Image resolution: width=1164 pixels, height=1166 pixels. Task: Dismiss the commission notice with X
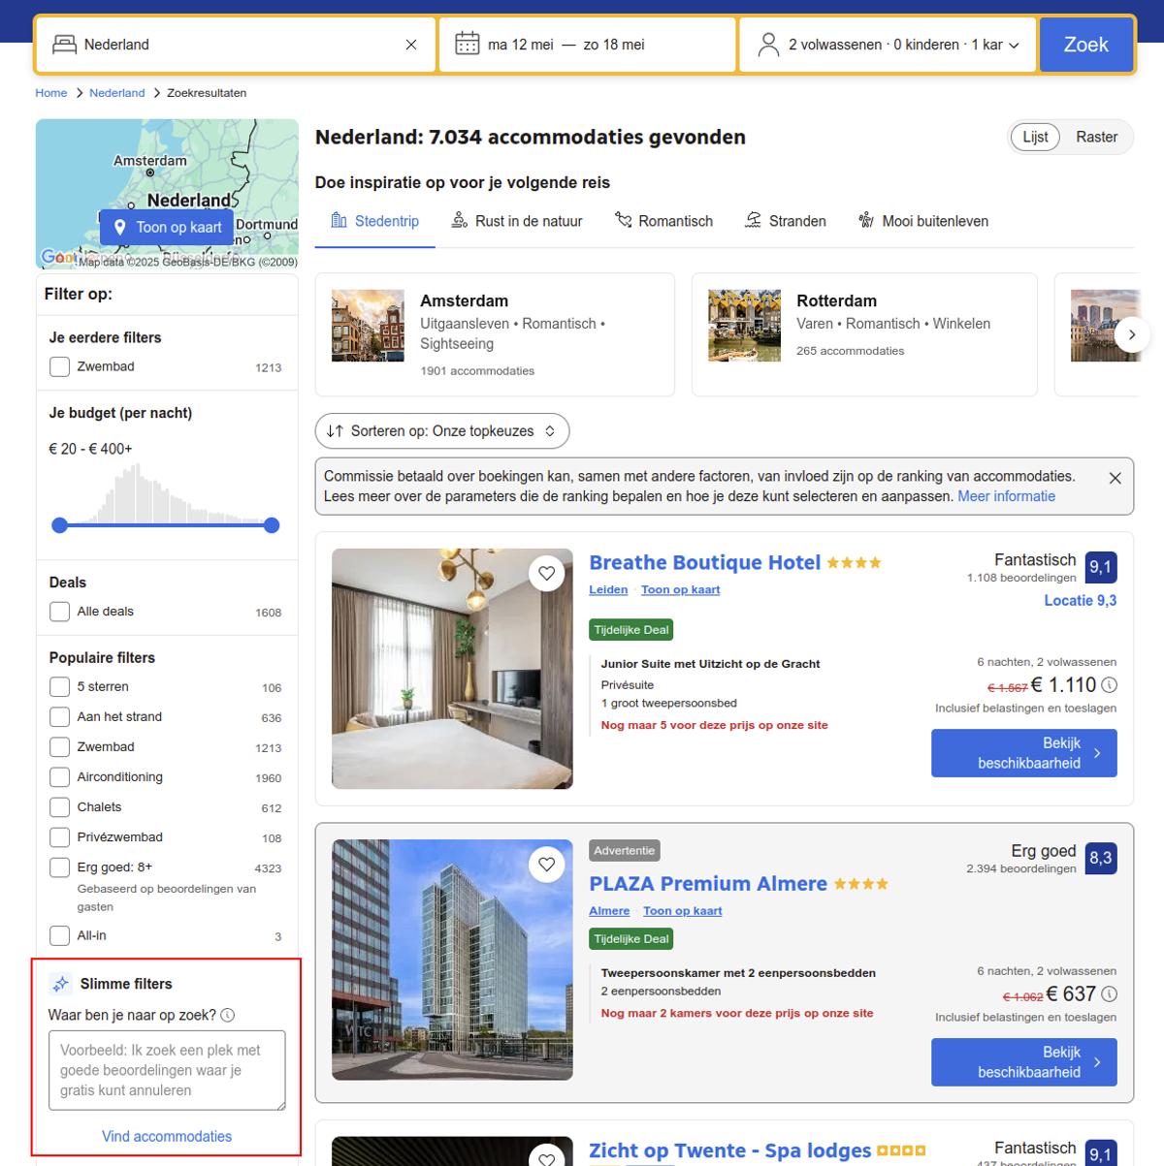pos(1115,478)
